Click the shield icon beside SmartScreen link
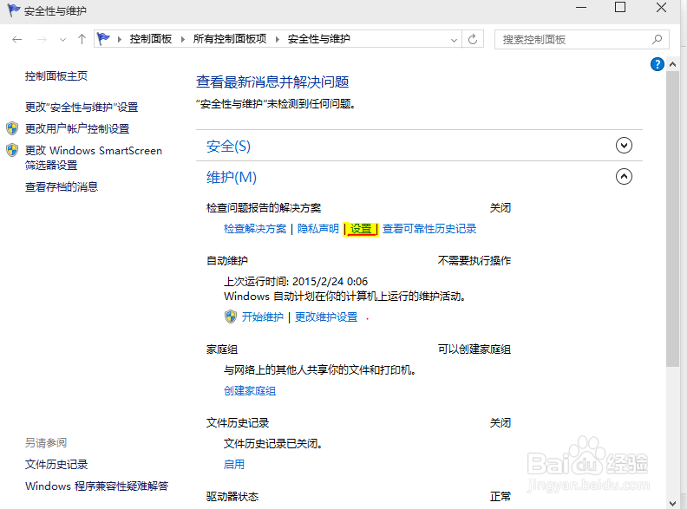 coord(12,150)
